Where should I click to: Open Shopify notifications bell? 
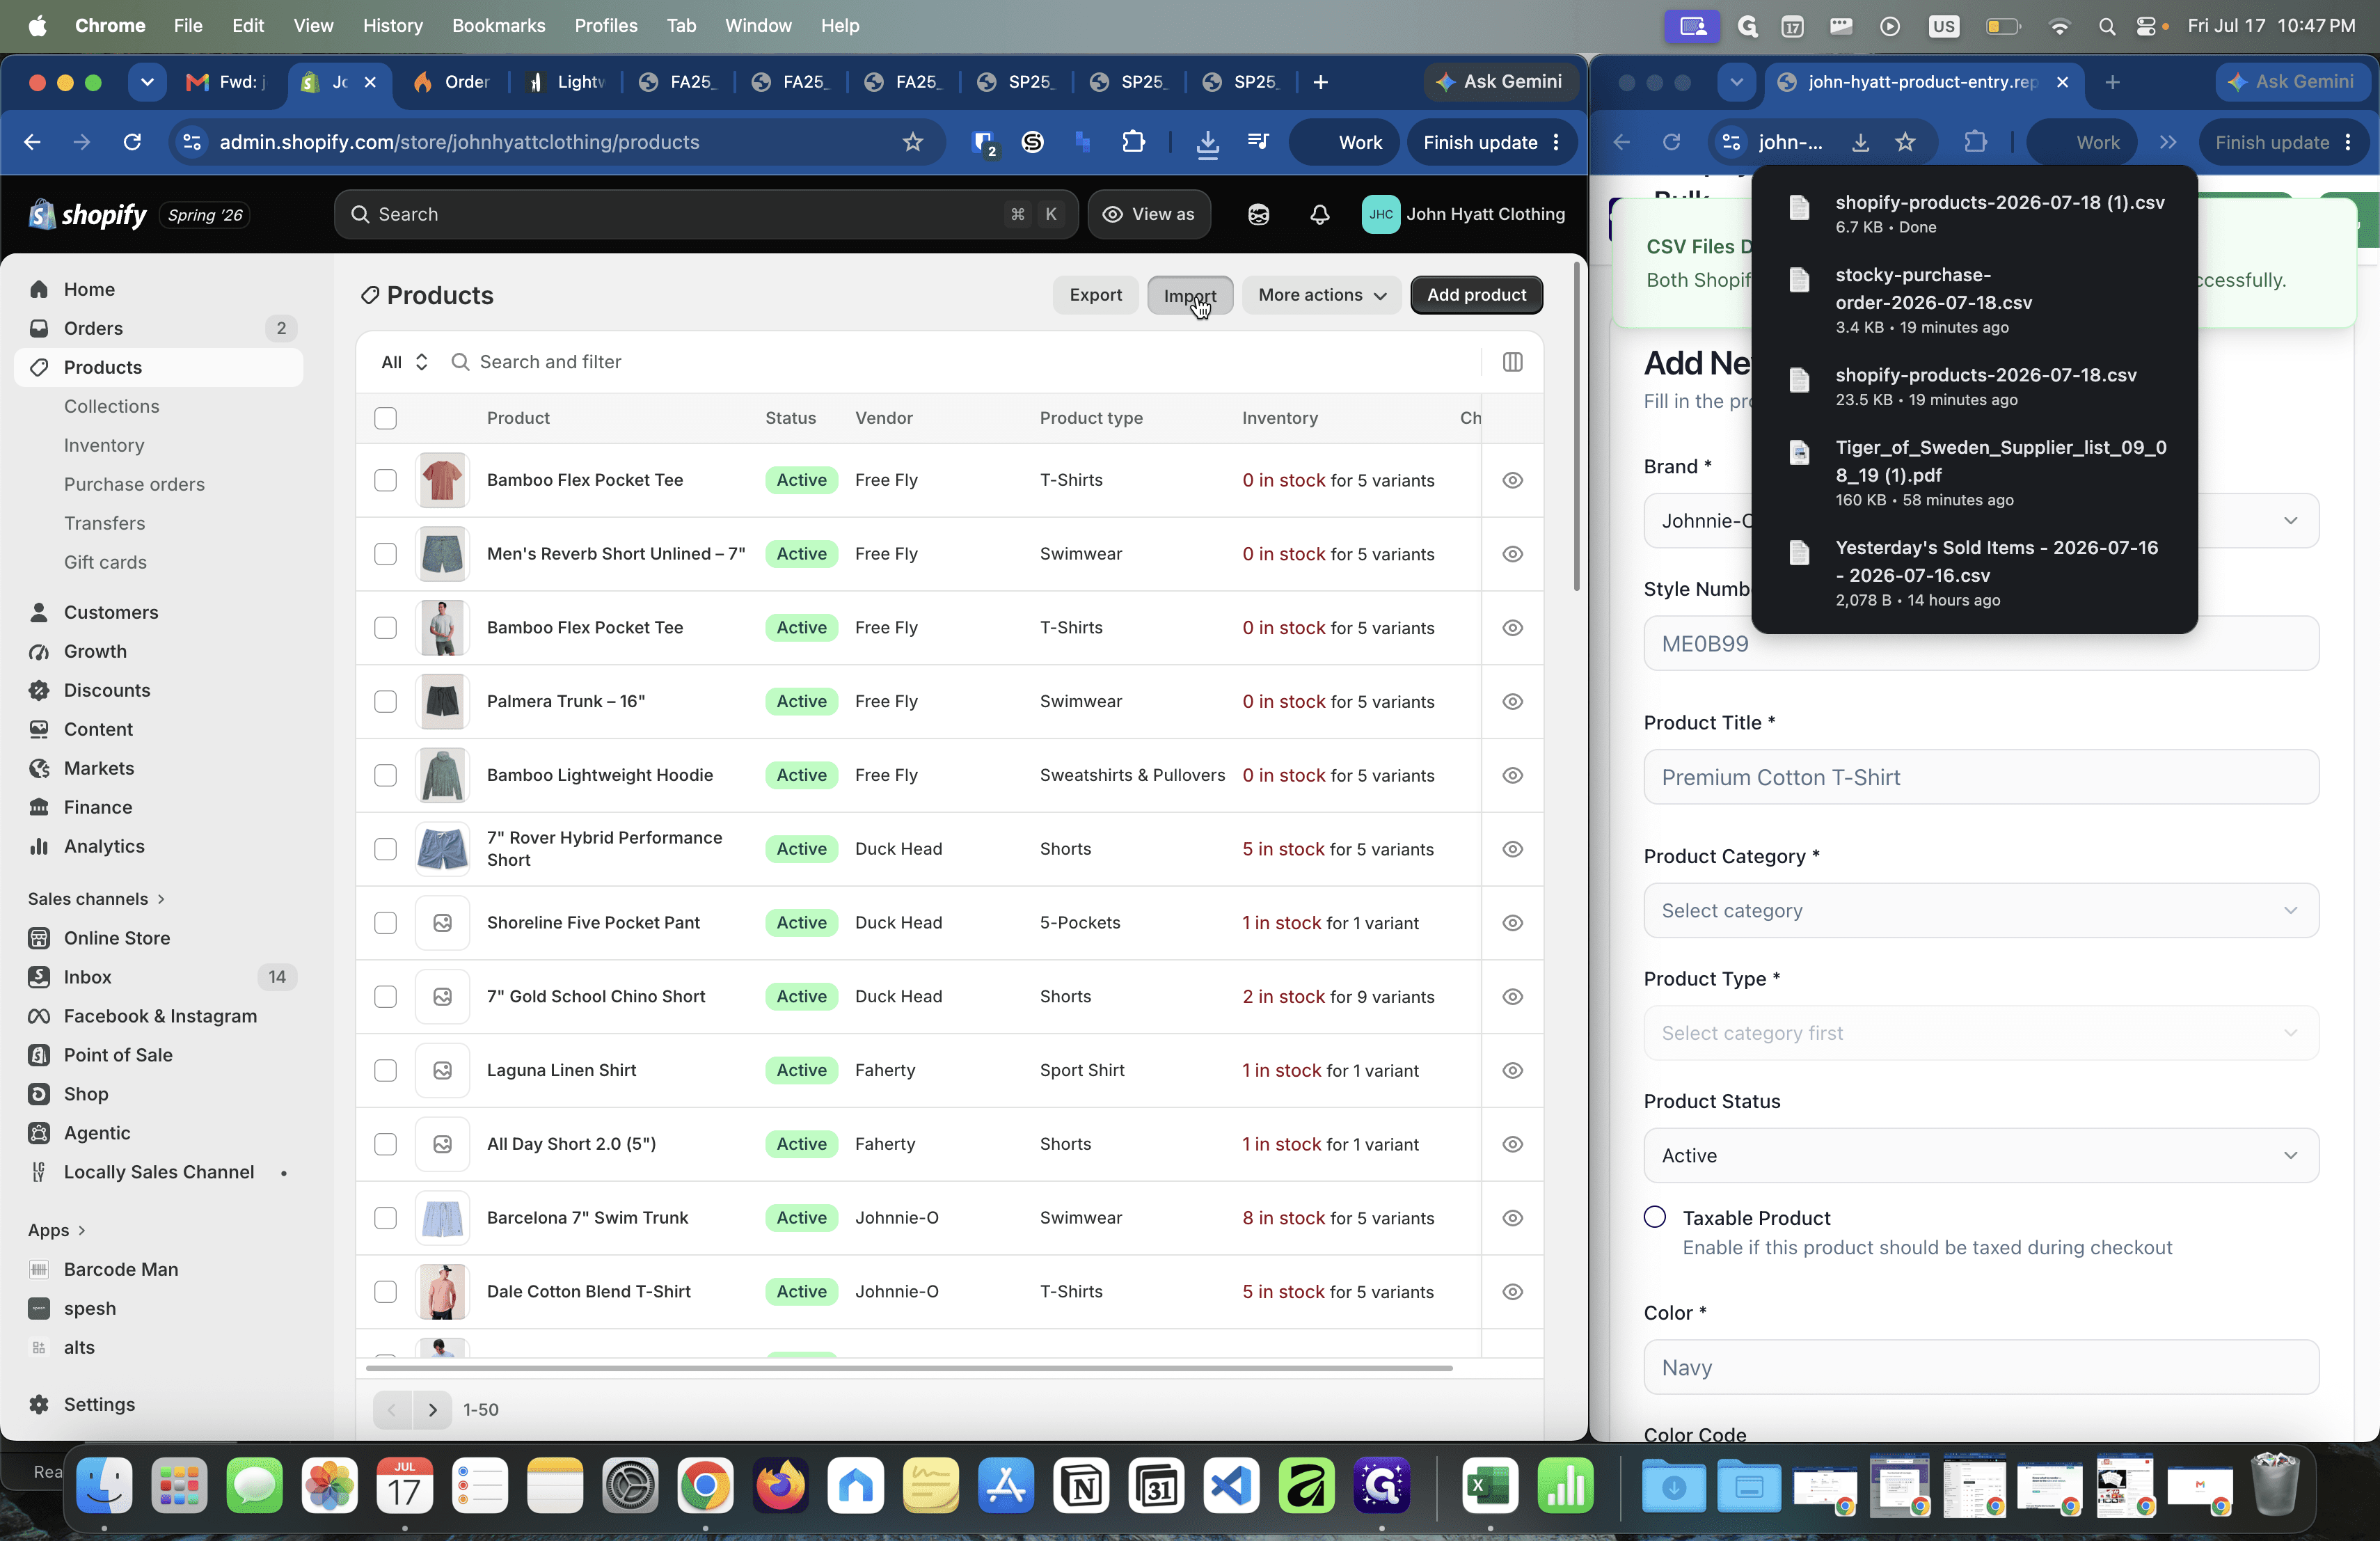pyautogui.click(x=1319, y=214)
